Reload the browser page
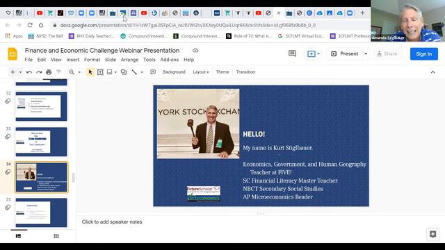 (30, 25)
